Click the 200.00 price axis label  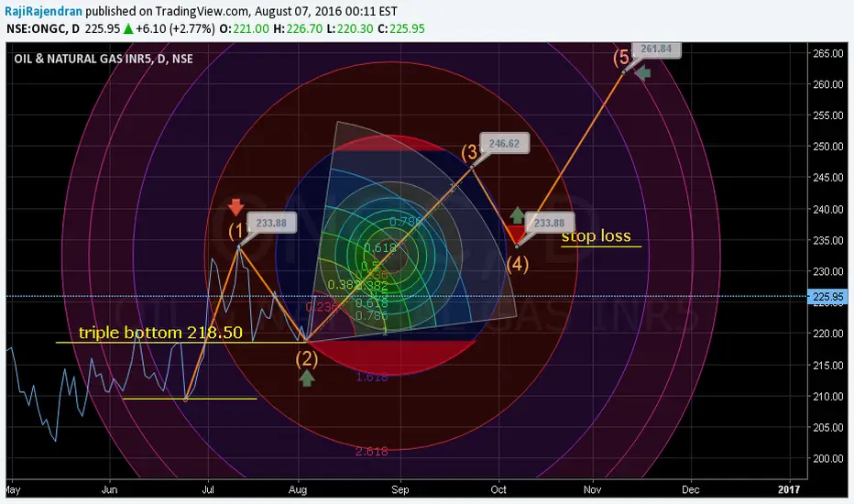coord(827,459)
